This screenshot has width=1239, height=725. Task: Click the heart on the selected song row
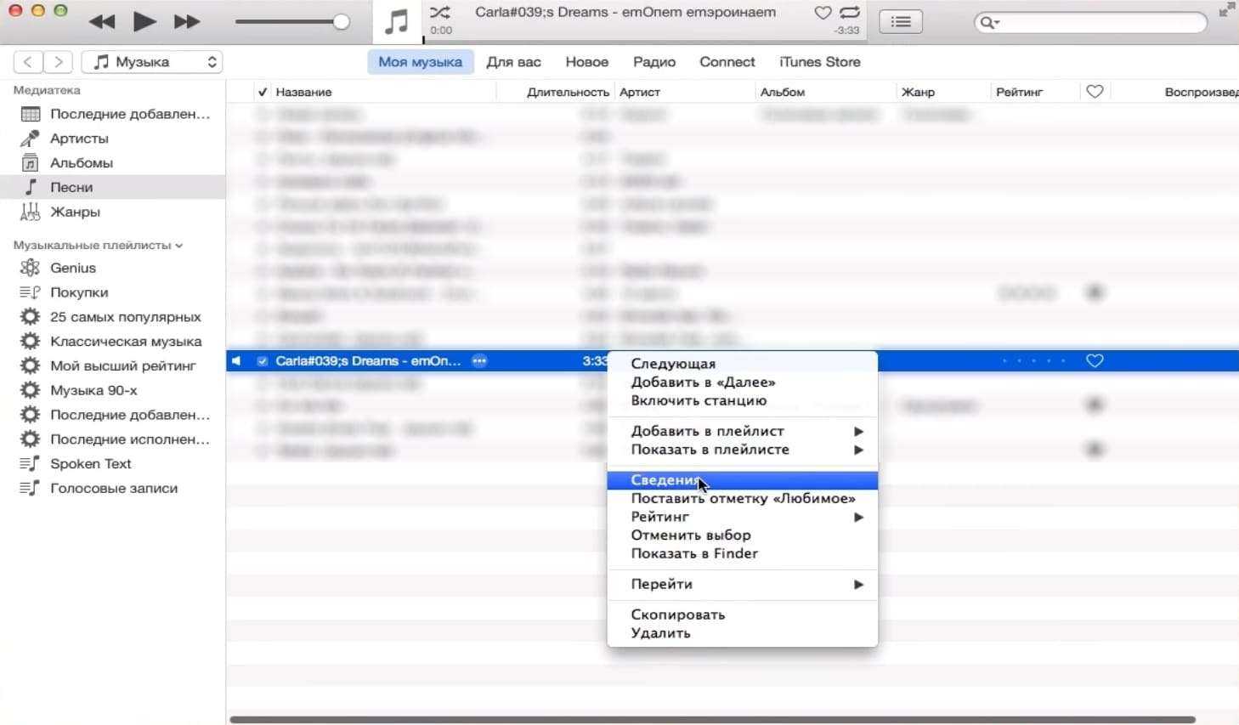point(1095,361)
